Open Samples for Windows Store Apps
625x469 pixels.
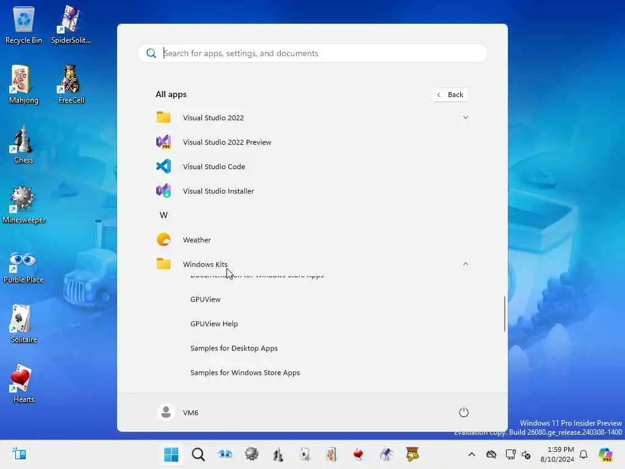pyautogui.click(x=245, y=373)
